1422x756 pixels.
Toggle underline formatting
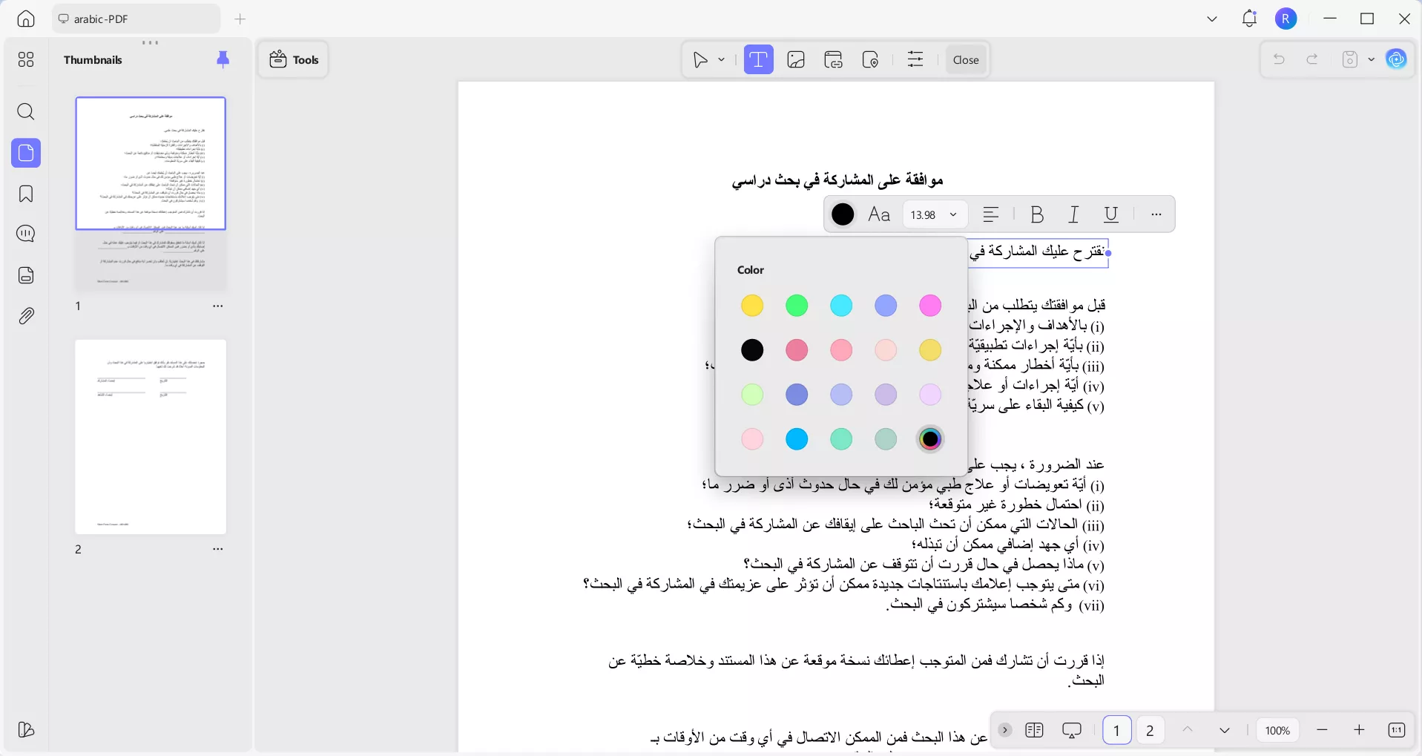[1110, 214]
